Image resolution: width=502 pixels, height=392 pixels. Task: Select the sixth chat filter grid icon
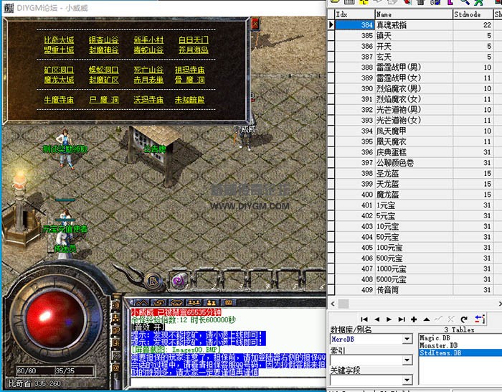(x=228, y=302)
